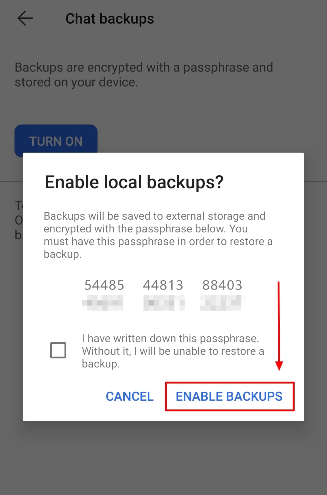
Task: Click CANCEL to dismiss the dialog
Action: (x=130, y=396)
